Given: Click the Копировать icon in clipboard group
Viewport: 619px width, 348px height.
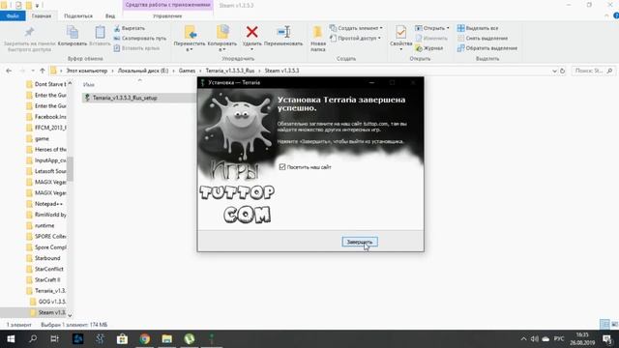Looking at the screenshot, I should point(73,32).
